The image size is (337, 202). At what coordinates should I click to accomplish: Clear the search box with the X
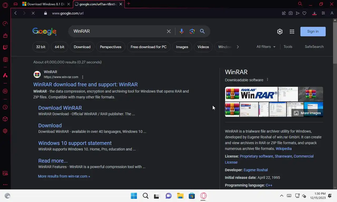169,31
